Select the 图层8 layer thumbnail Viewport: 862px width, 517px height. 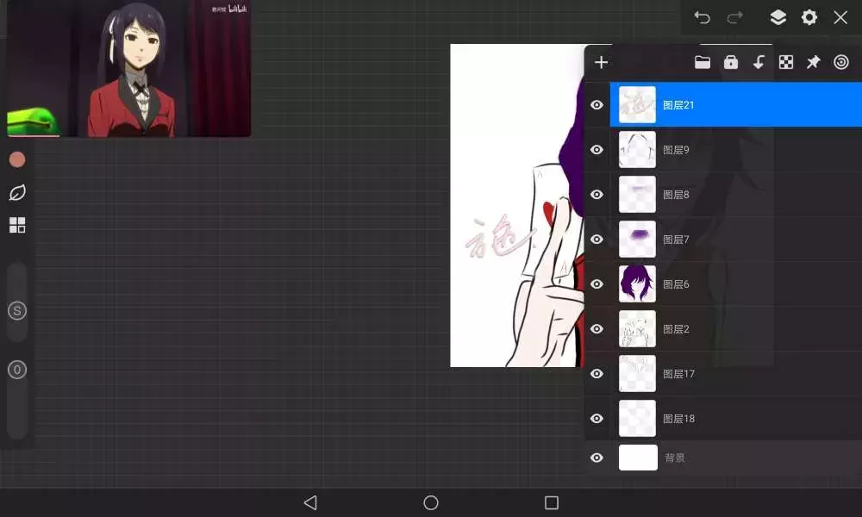(x=637, y=195)
